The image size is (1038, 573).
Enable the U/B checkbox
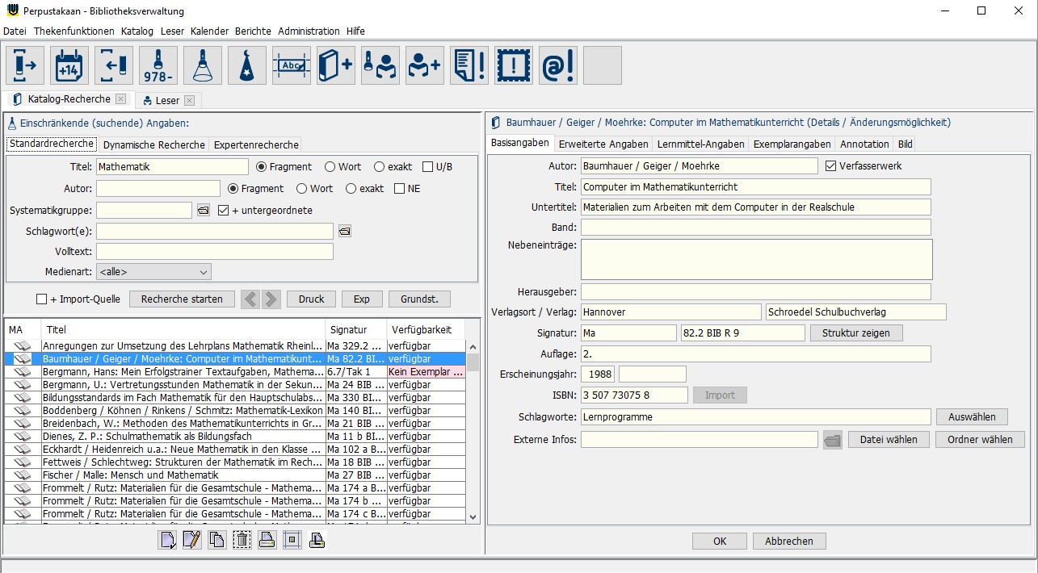(x=428, y=167)
